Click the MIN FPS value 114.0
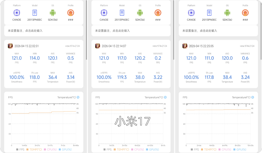Screen dimensions: 262x153 35,58
